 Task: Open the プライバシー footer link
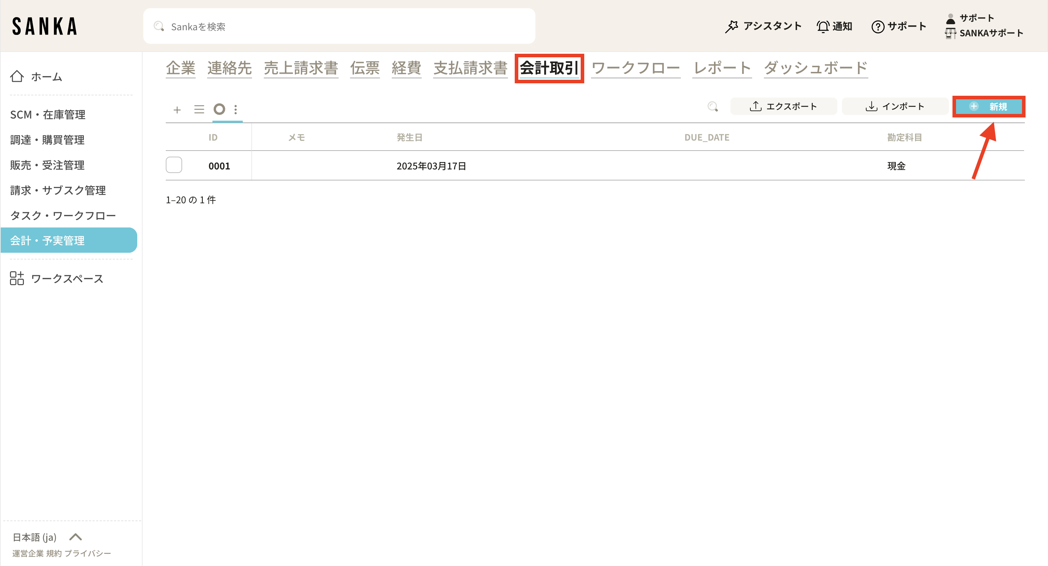(87, 554)
